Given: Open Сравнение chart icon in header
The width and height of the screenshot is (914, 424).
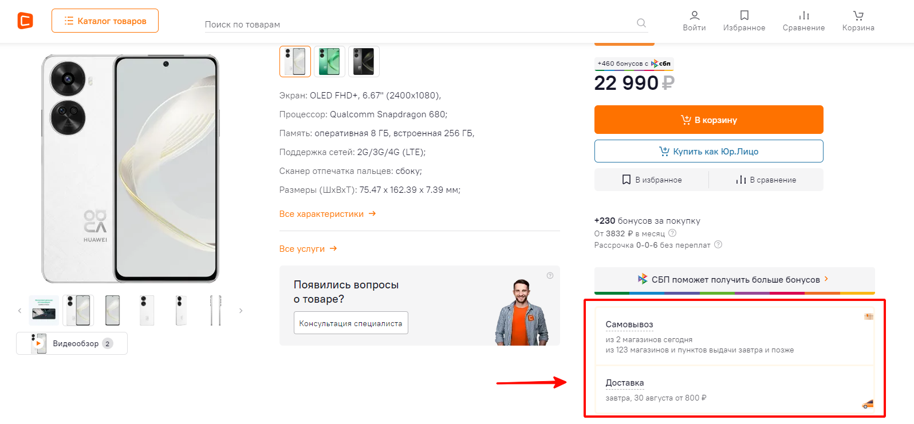Looking at the screenshot, I should 803,21.
